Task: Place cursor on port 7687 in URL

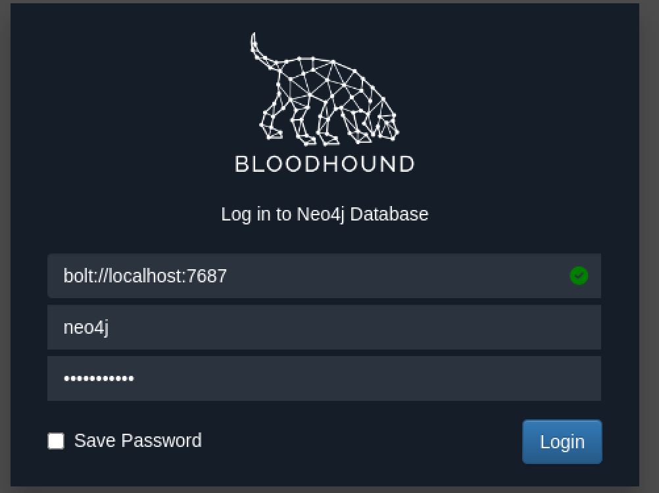Action: tap(207, 276)
